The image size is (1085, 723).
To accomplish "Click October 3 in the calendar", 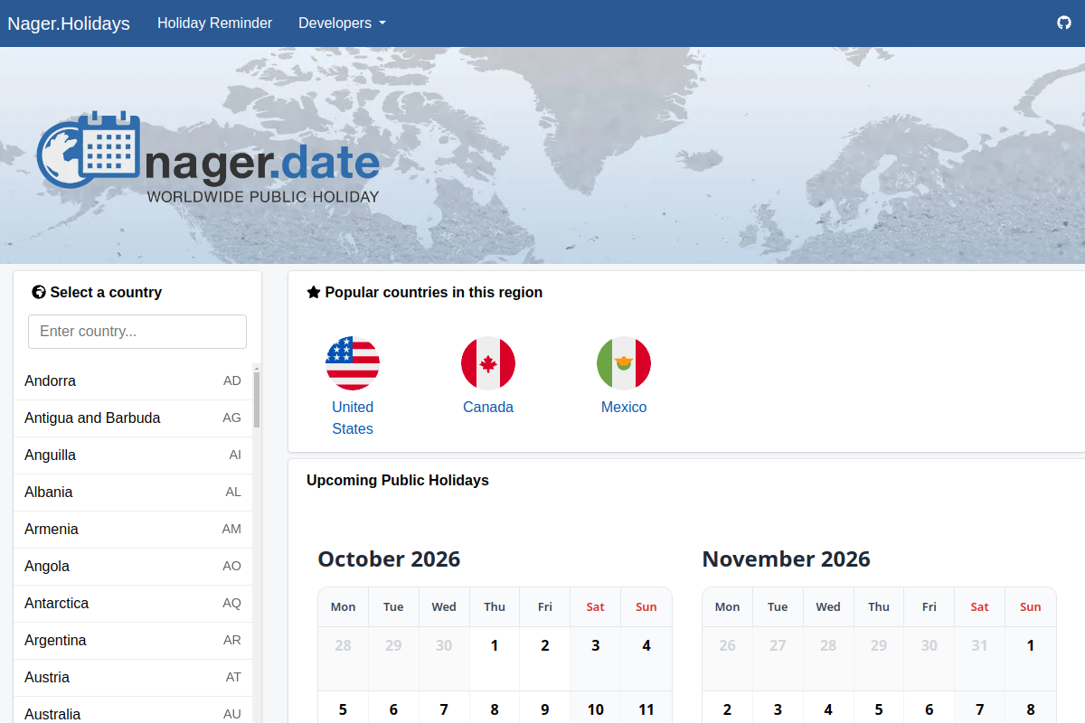I will click(596, 659).
